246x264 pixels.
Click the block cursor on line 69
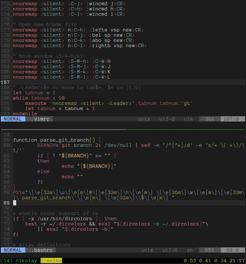click(15, 203)
